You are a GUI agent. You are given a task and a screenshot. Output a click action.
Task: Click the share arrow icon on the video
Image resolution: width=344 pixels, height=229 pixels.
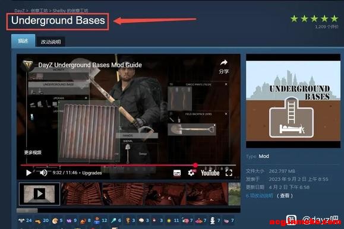[x=224, y=63]
